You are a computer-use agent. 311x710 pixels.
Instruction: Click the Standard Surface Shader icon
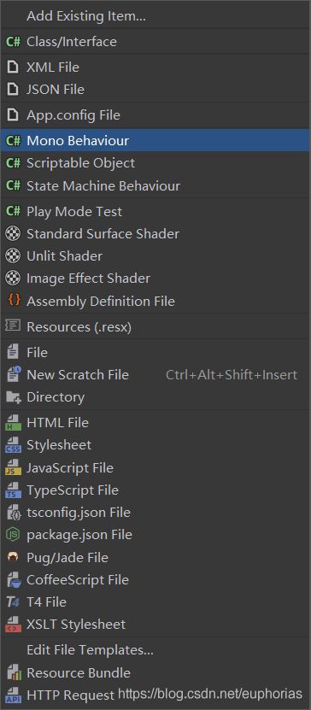(13, 233)
